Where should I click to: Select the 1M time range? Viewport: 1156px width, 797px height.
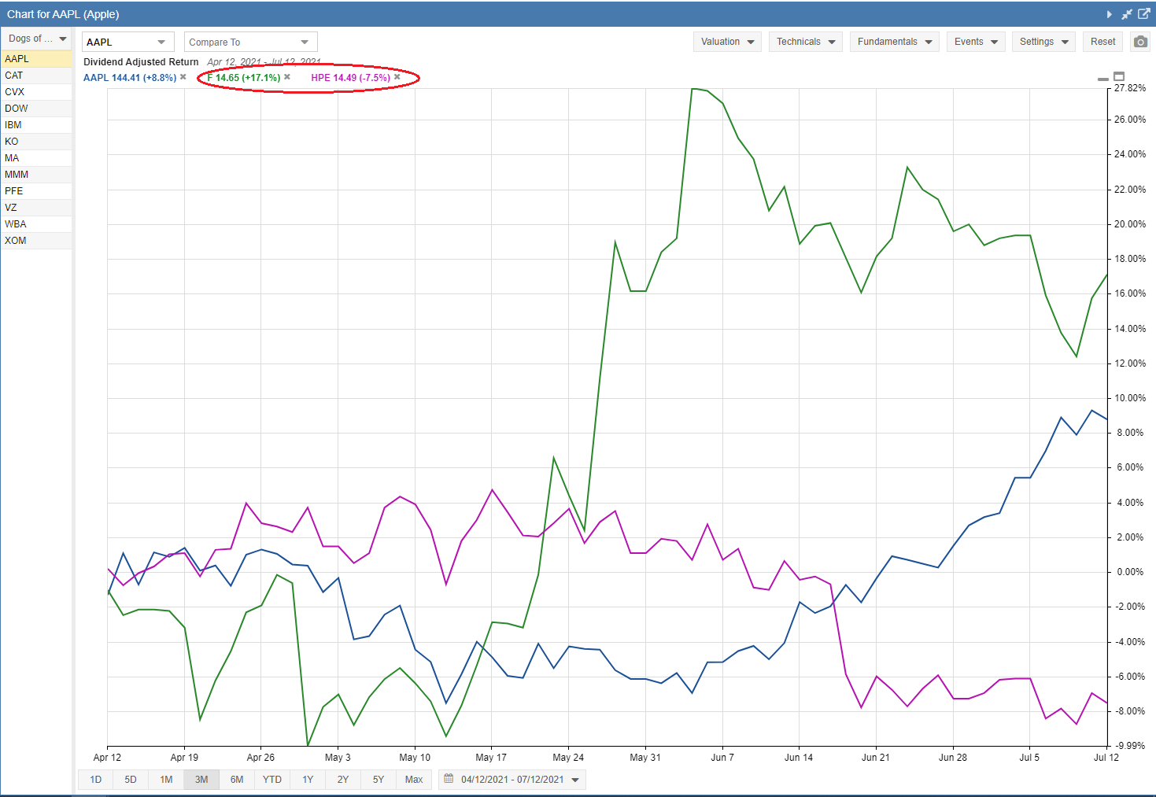(166, 780)
